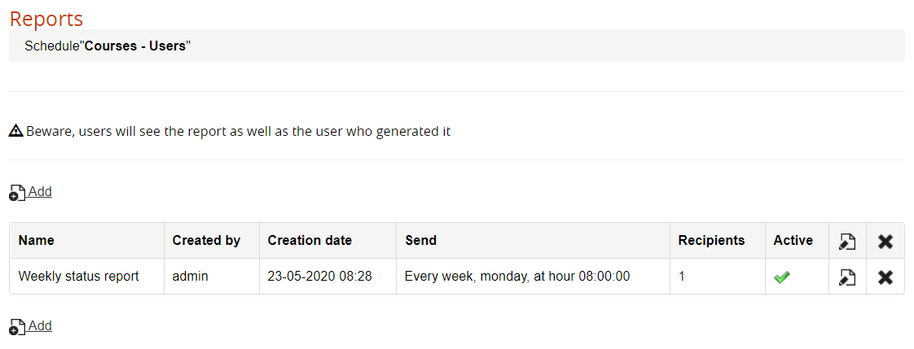
Task: Click the Reports page heading
Action: pyautogui.click(x=46, y=18)
